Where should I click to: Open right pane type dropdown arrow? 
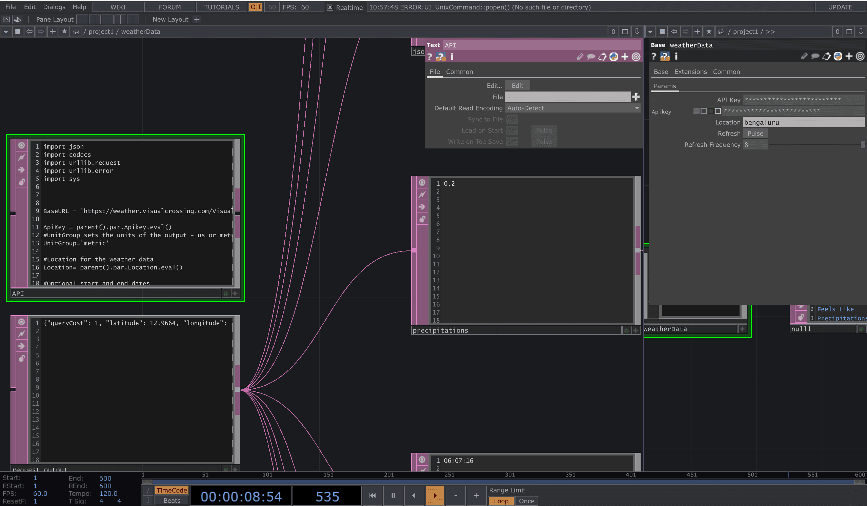[x=650, y=32]
